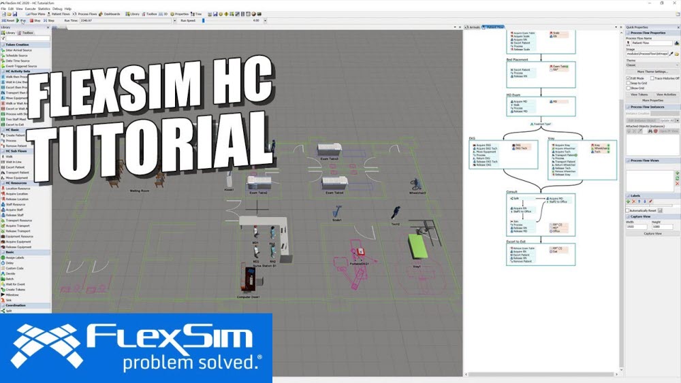The width and height of the screenshot is (681, 383).
Task: Switch to the Arrivals tab
Action: 473,27
